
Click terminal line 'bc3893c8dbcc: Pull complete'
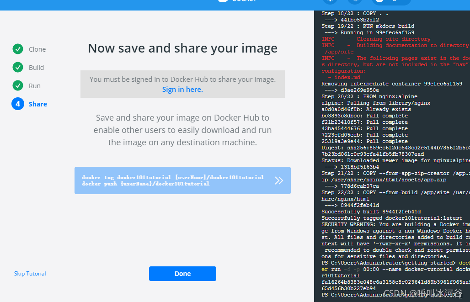364,116
